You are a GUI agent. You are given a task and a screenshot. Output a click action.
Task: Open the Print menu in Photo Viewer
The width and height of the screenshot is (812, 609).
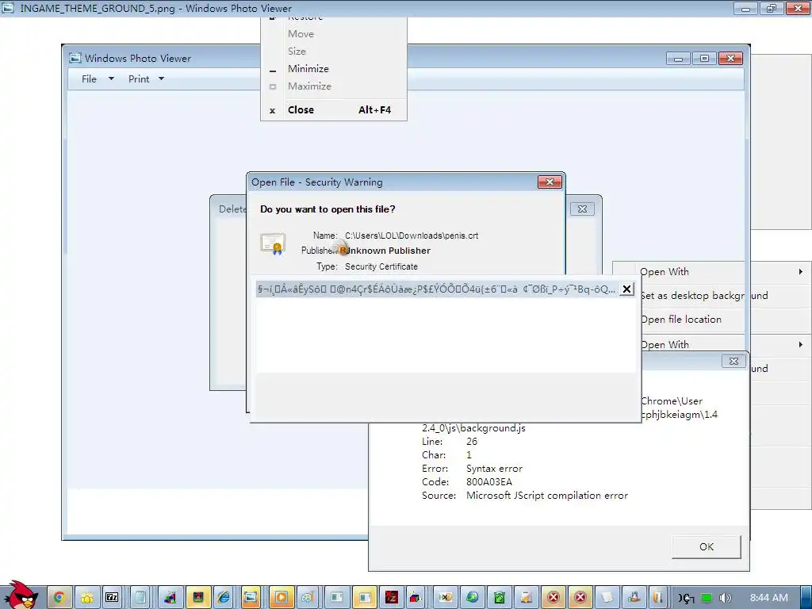pos(139,79)
